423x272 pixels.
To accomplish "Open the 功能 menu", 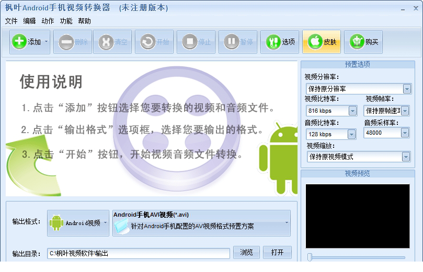I will (x=66, y=21).
